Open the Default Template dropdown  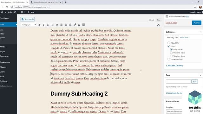(174, 111)
